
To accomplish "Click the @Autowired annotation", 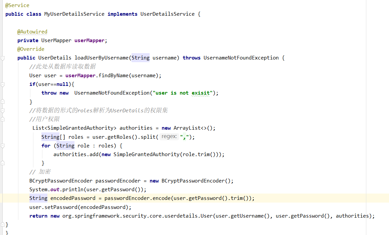I will pos(32,32).
